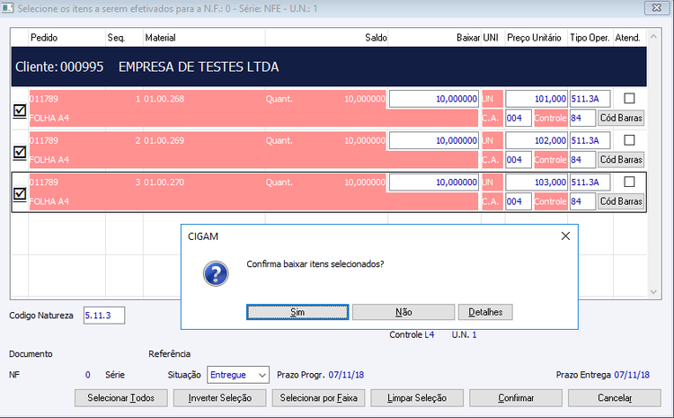The image size is (674, 418).
Task: Click unit price field showing 103,000
Action: [x=537, y=182]
